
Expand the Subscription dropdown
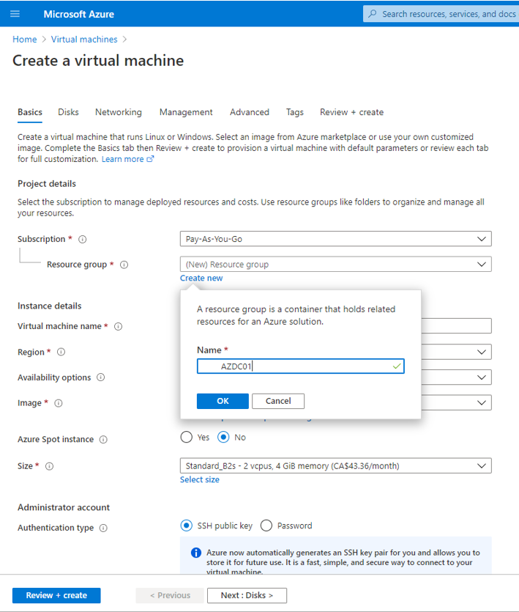[x=336, y=239]
